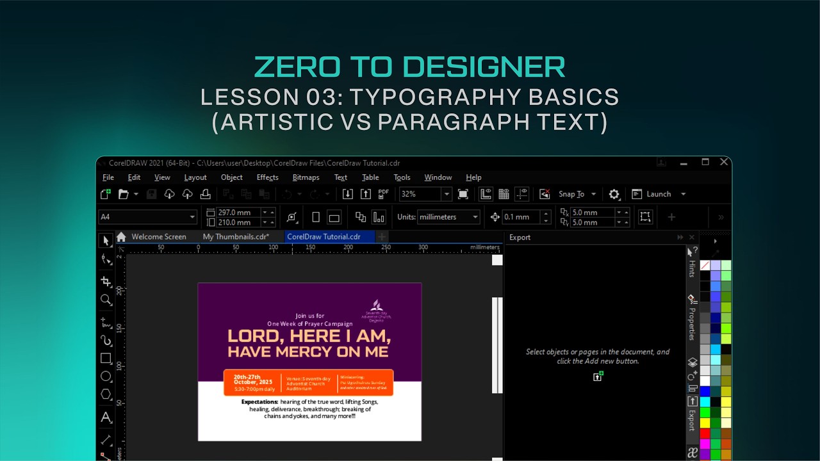Pick the red palette swatch

tap(705, 433)
